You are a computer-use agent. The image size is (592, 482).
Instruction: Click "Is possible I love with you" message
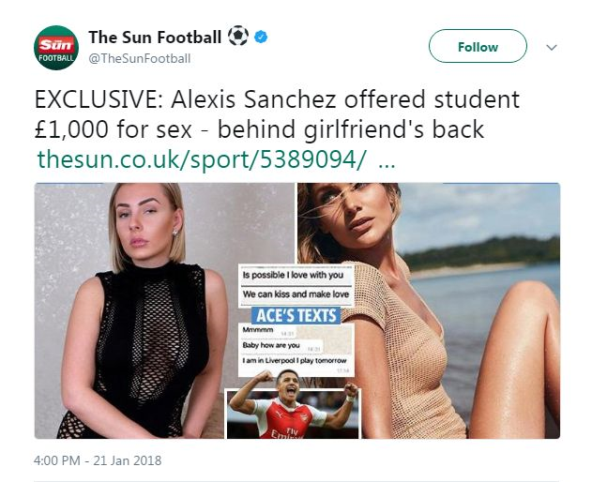(296, 277)
